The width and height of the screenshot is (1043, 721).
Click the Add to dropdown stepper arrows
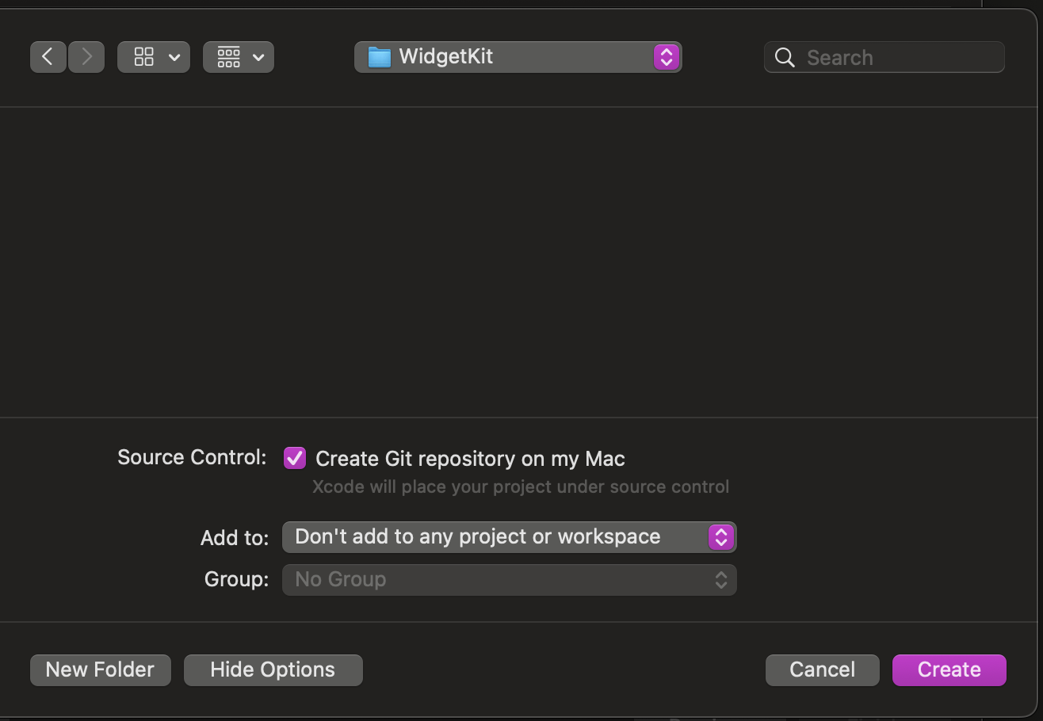721,536
